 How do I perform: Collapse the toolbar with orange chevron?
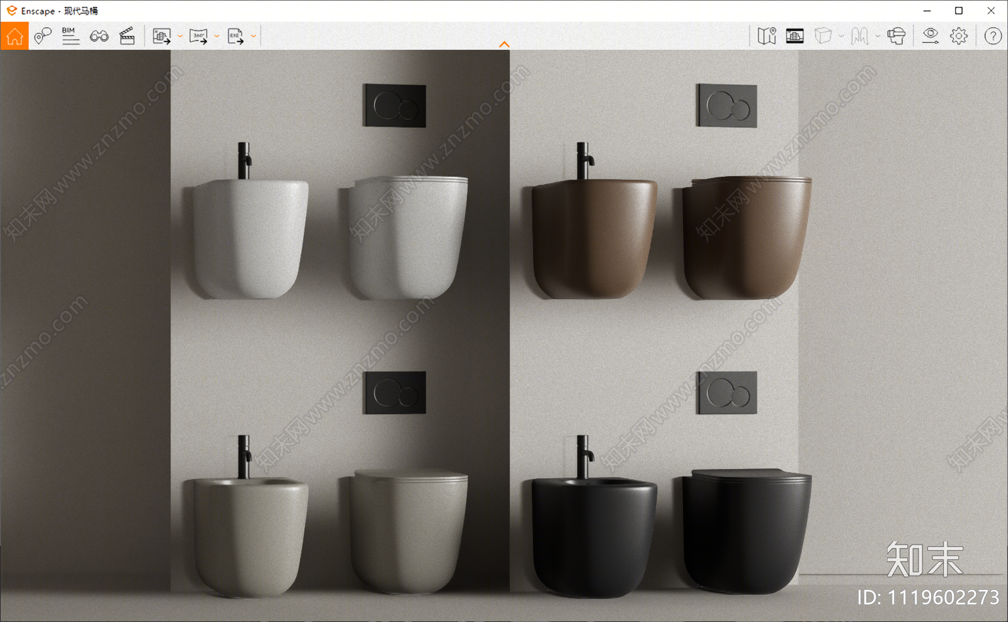(x=504, y=44)
